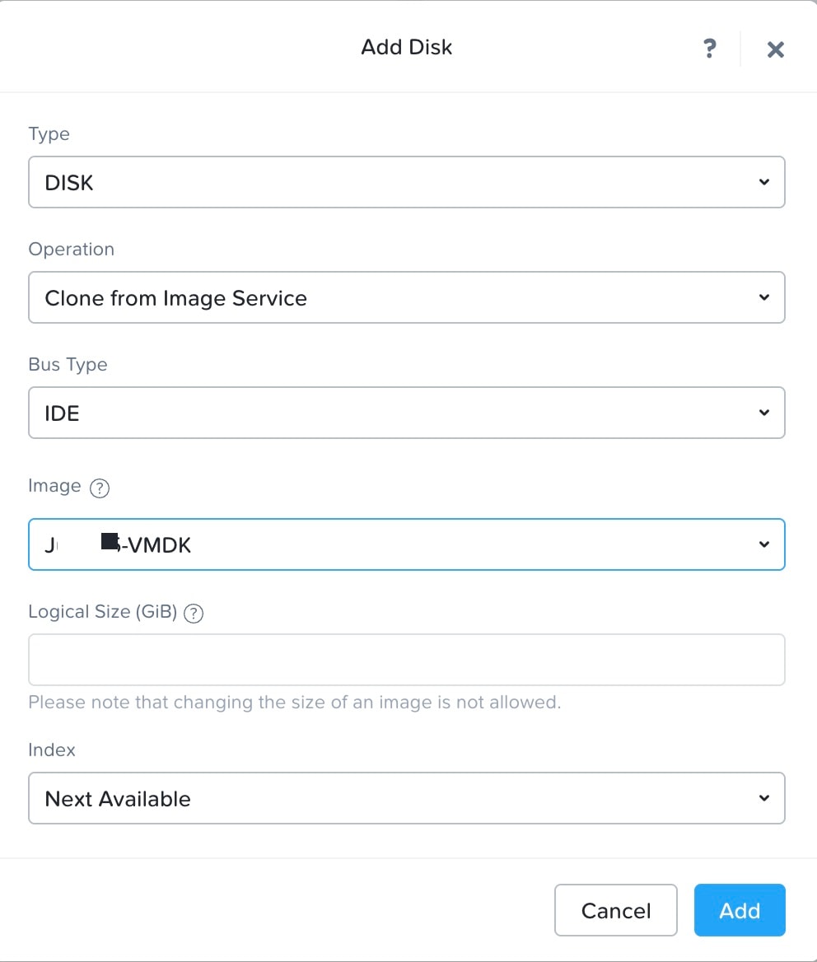The width and height of the screenshot is (817, 962).
Task: Close the Add Disk dialog
Action: click(775, 49)
